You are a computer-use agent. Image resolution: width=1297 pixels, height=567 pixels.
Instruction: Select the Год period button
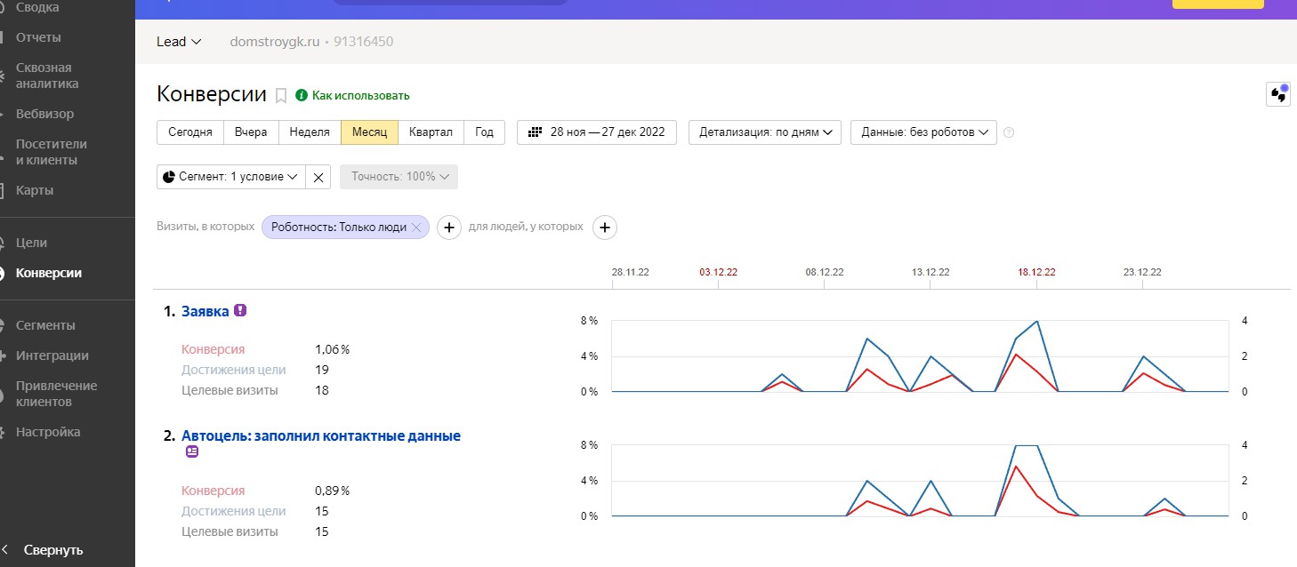[x=484, y=132]
